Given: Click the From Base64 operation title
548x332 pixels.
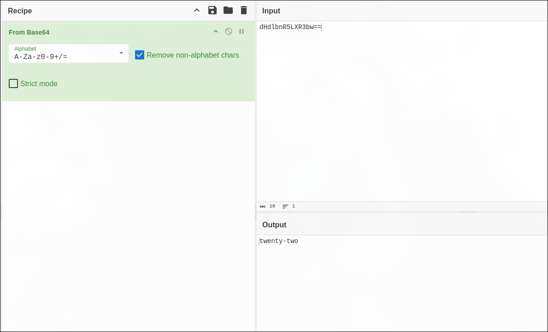Looking at the screenshot, I should pyautogui.click(x=29, y=32).
